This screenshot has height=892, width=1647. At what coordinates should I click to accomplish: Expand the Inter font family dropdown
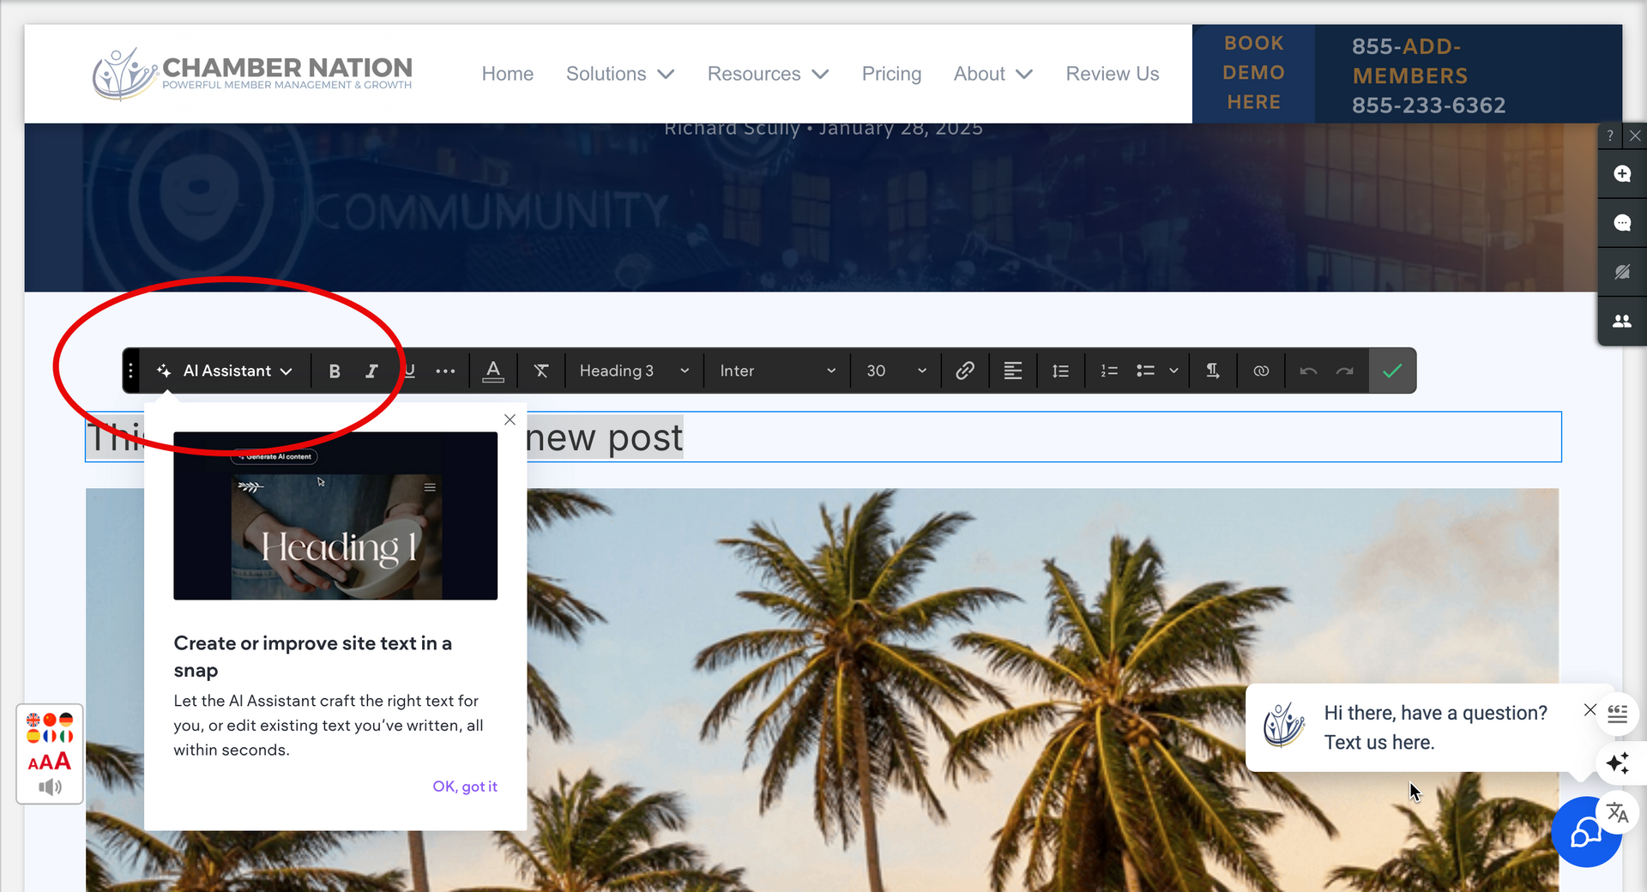(776, 371)
